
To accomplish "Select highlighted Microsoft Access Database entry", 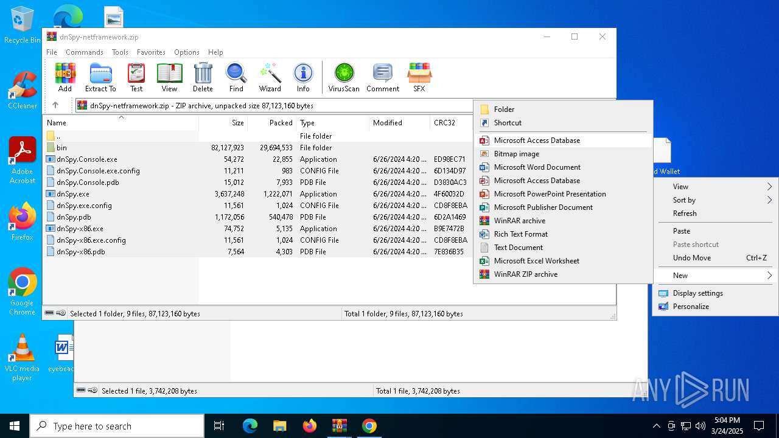I will point(563,141).
